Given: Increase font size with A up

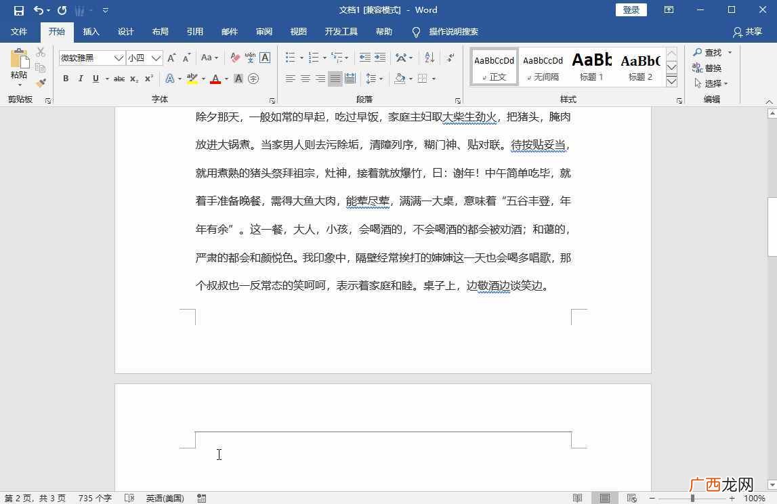Looking at the screenshot, I should pos(171,58).
